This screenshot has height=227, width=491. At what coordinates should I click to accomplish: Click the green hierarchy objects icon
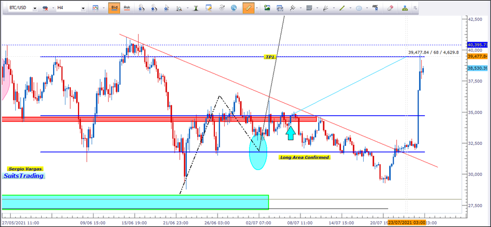(x=405, y=8)
